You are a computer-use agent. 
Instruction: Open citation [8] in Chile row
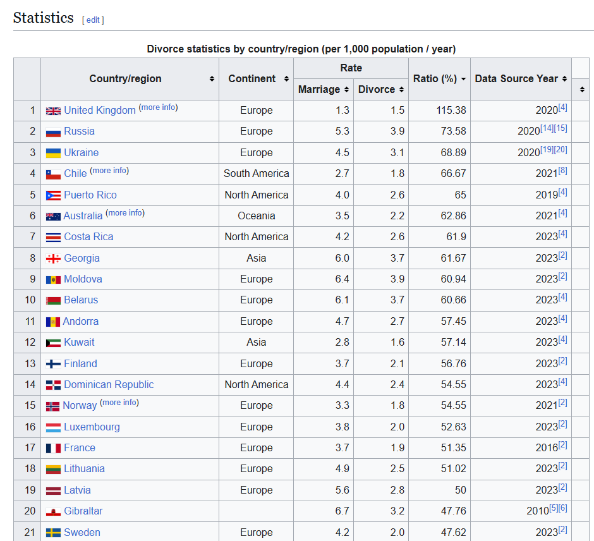(562, 171)
